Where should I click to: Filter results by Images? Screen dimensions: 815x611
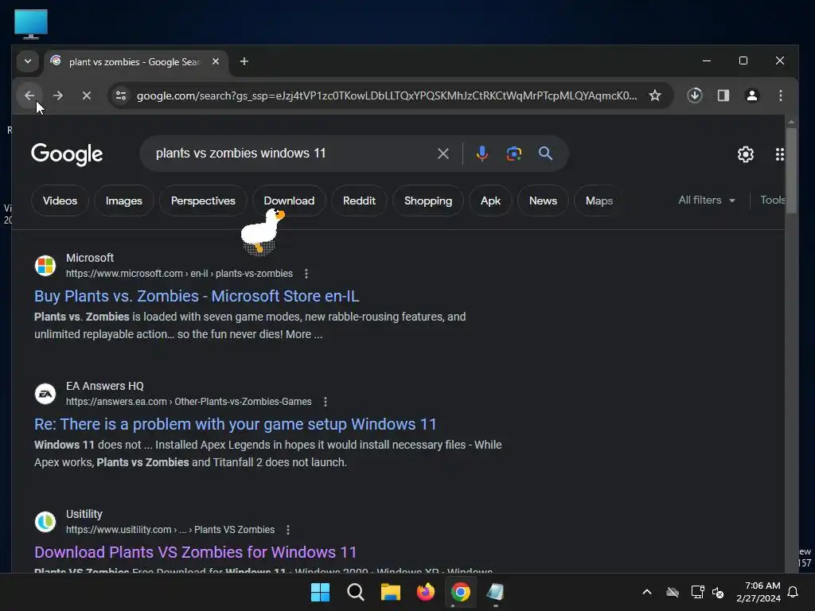(123, 200)
